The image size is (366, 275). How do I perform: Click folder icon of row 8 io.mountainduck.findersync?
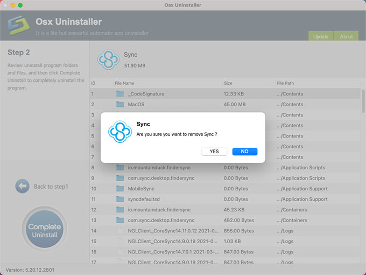pyautogui.click(x=120, y=168)
